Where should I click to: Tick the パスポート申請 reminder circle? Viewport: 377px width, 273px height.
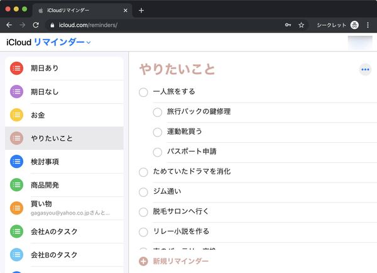click(158, 152)
